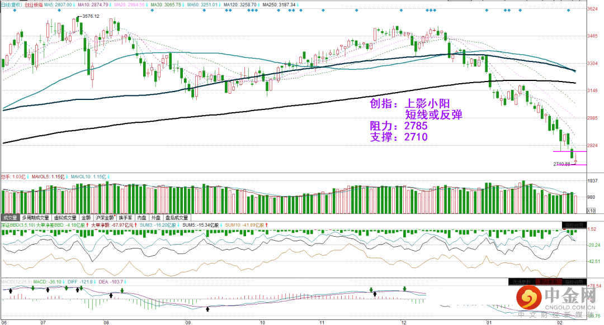Click the red up arrow after SUM10 value
Image resolution: width=604 pixels, height=325 pixels.
click(x=267, y=225)
